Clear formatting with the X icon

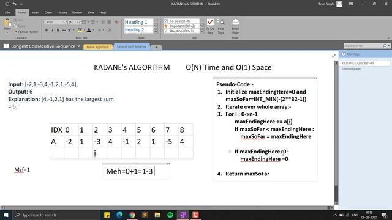pyautogui.click(x=110, y=30)
